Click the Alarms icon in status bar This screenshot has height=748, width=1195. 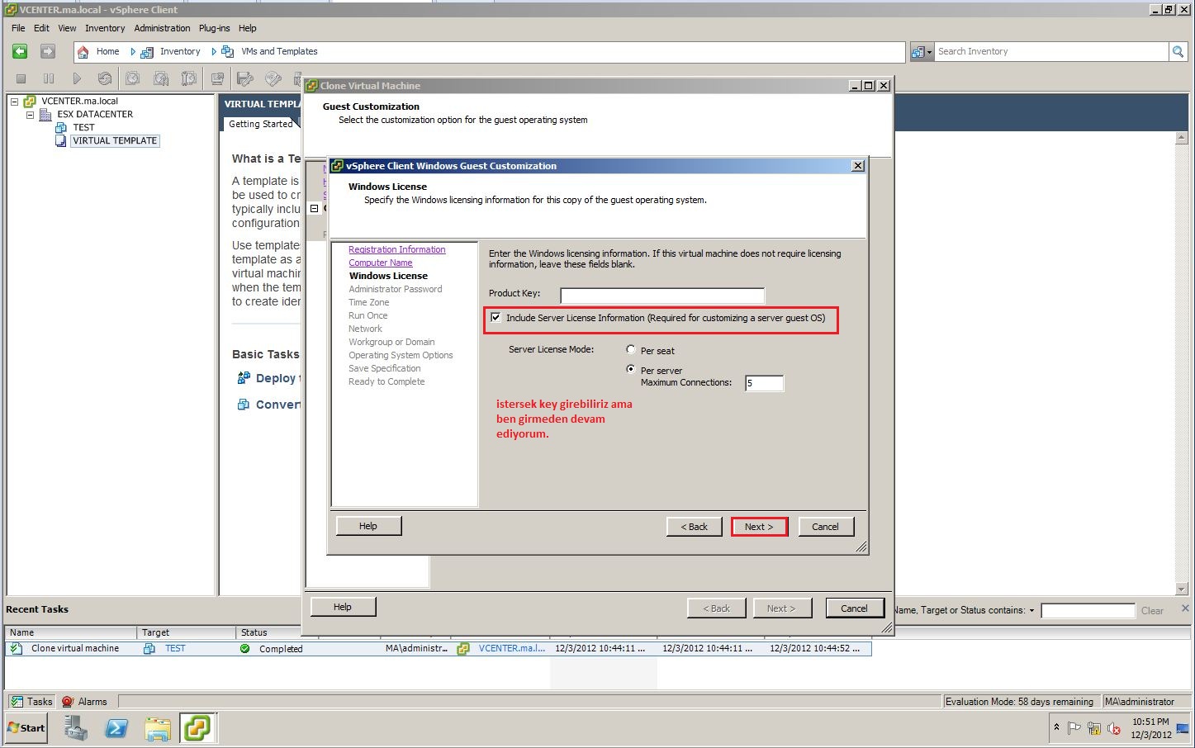[69, 701]
